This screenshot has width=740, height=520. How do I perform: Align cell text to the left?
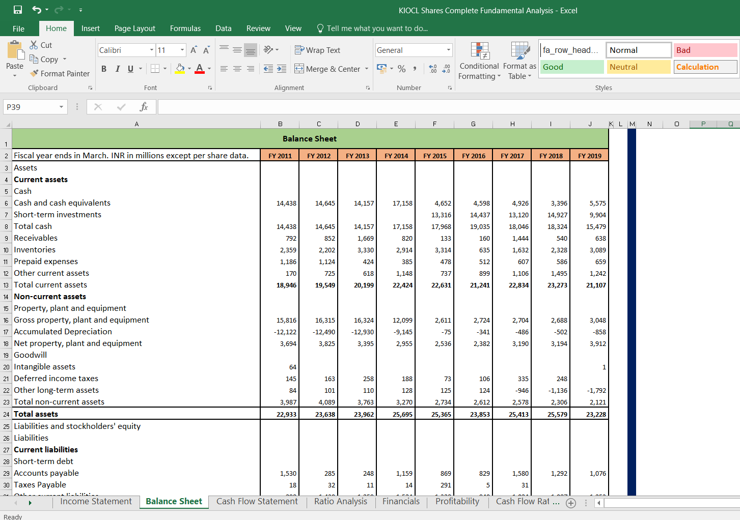click(224, 69)
